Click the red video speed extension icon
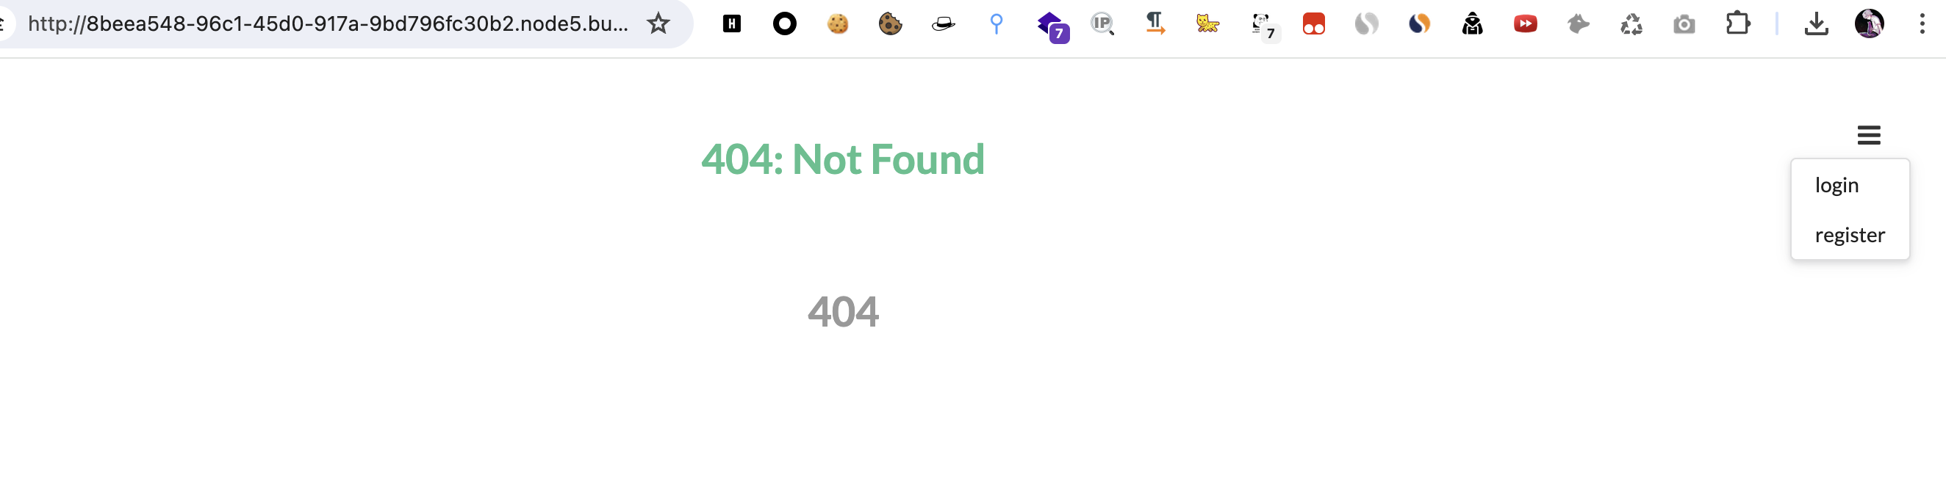 (x=1525, y=24)
